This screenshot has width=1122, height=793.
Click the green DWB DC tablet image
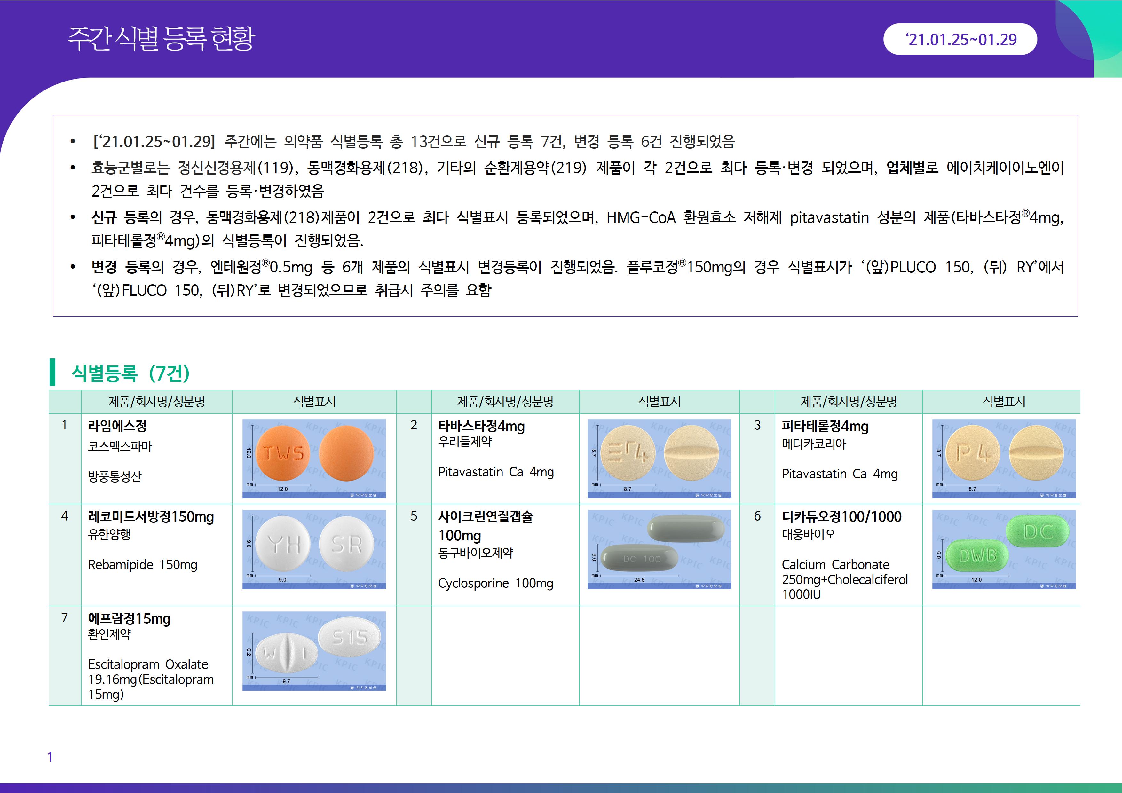(x=1004, y=549)
